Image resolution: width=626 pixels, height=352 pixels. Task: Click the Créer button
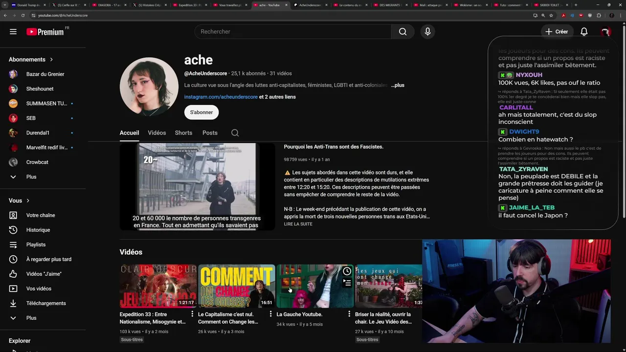click(x=557, y=32)
